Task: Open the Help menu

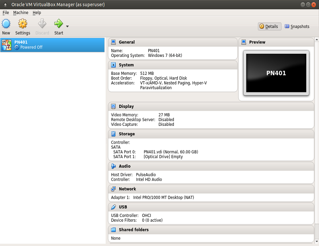Action: pyautogui.click(x=37, y=13)
